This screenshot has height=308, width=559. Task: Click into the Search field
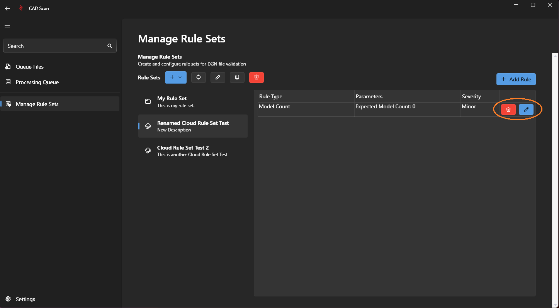pyautogui.click(x=54, y=46)
